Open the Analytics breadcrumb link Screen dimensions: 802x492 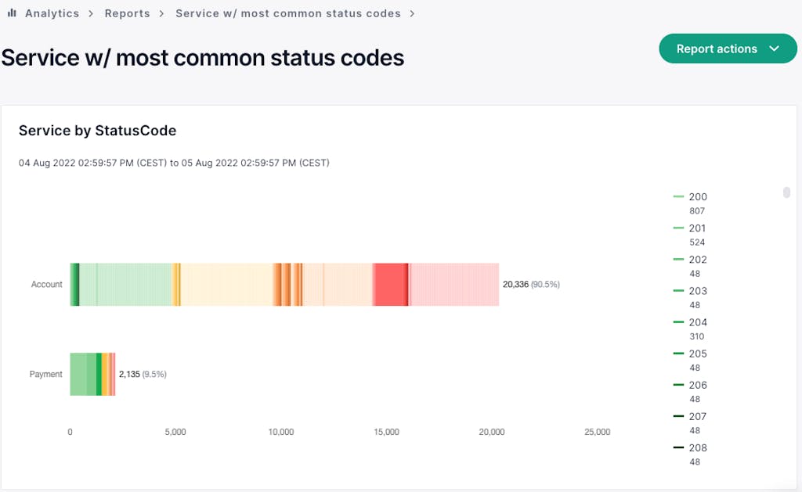point(52,13)
